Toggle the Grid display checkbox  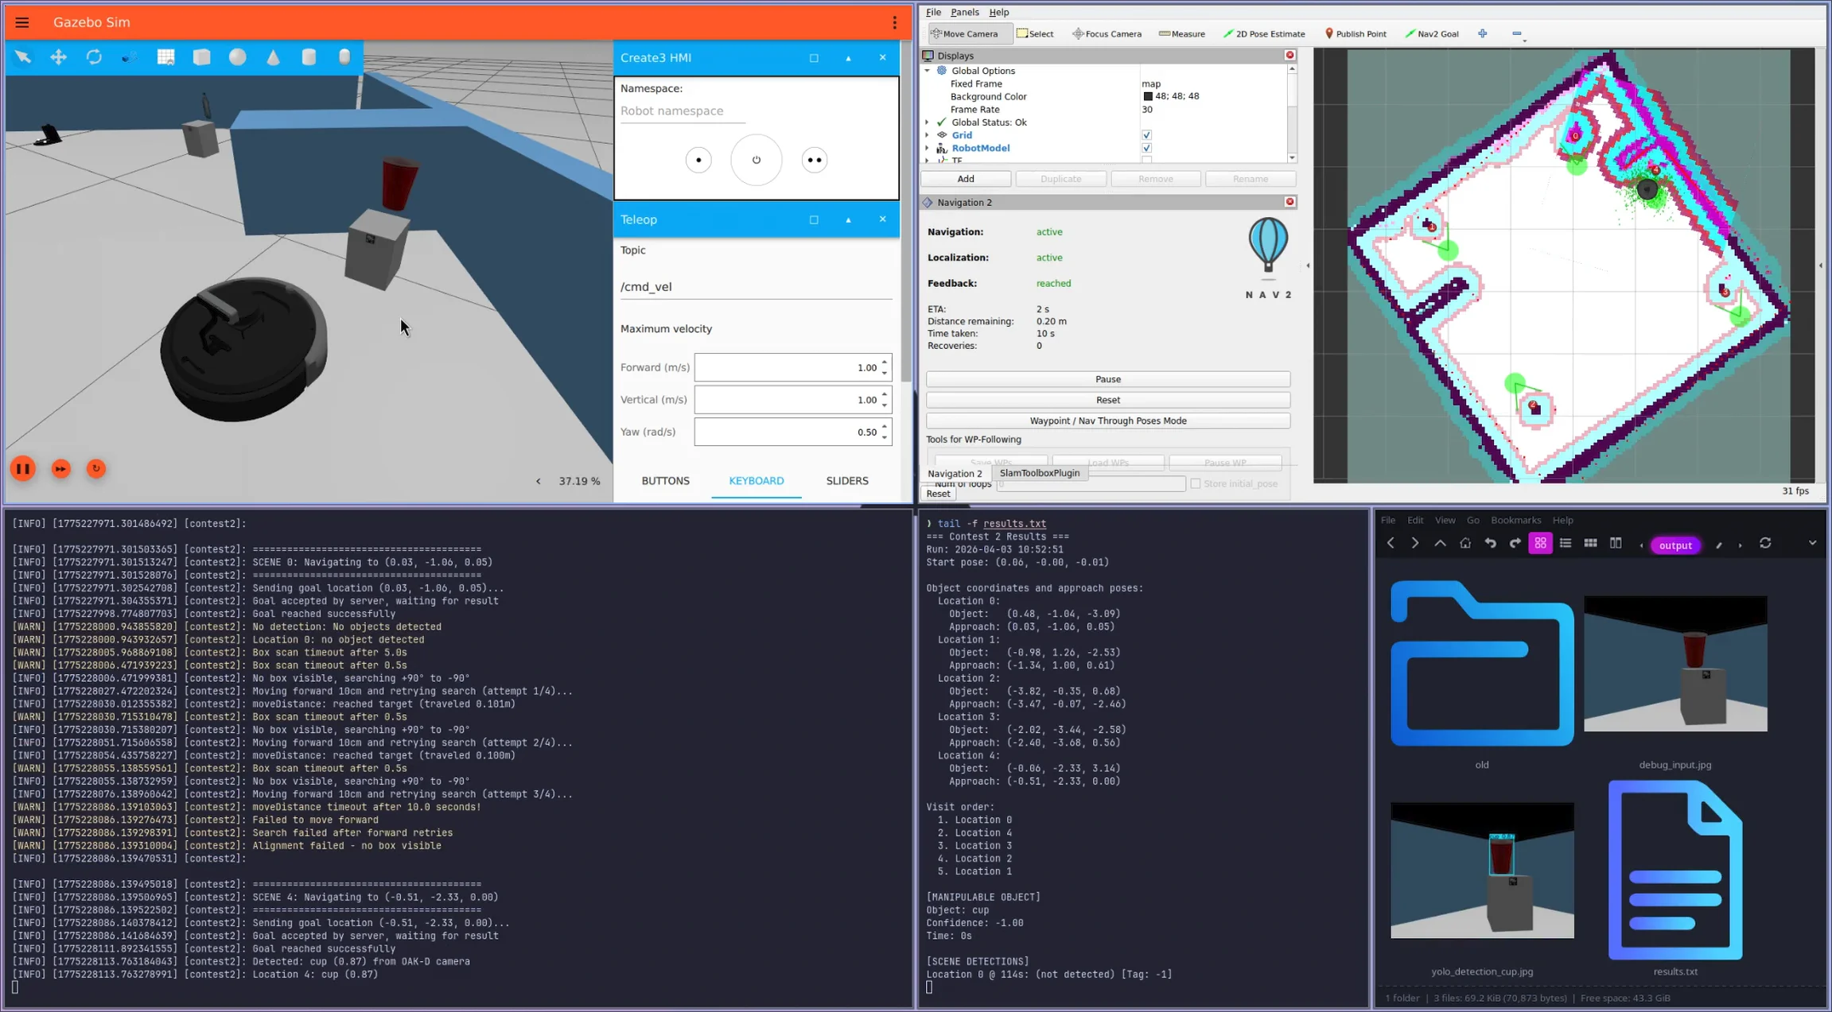[1146, 135]
